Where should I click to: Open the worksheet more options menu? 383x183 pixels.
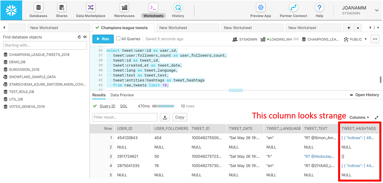pyautogui.click(x=375, y=39)
